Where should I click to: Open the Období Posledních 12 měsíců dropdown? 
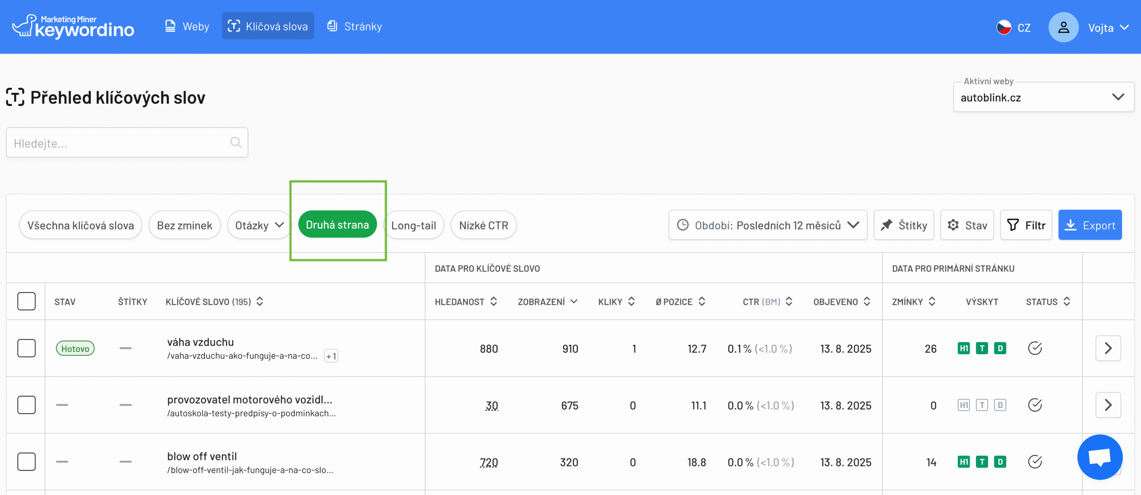pos(768,225)
